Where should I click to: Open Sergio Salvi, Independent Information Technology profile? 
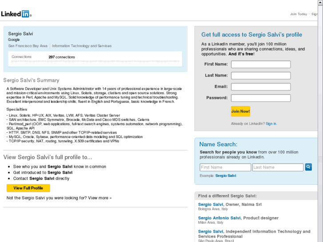click(211, 231)
